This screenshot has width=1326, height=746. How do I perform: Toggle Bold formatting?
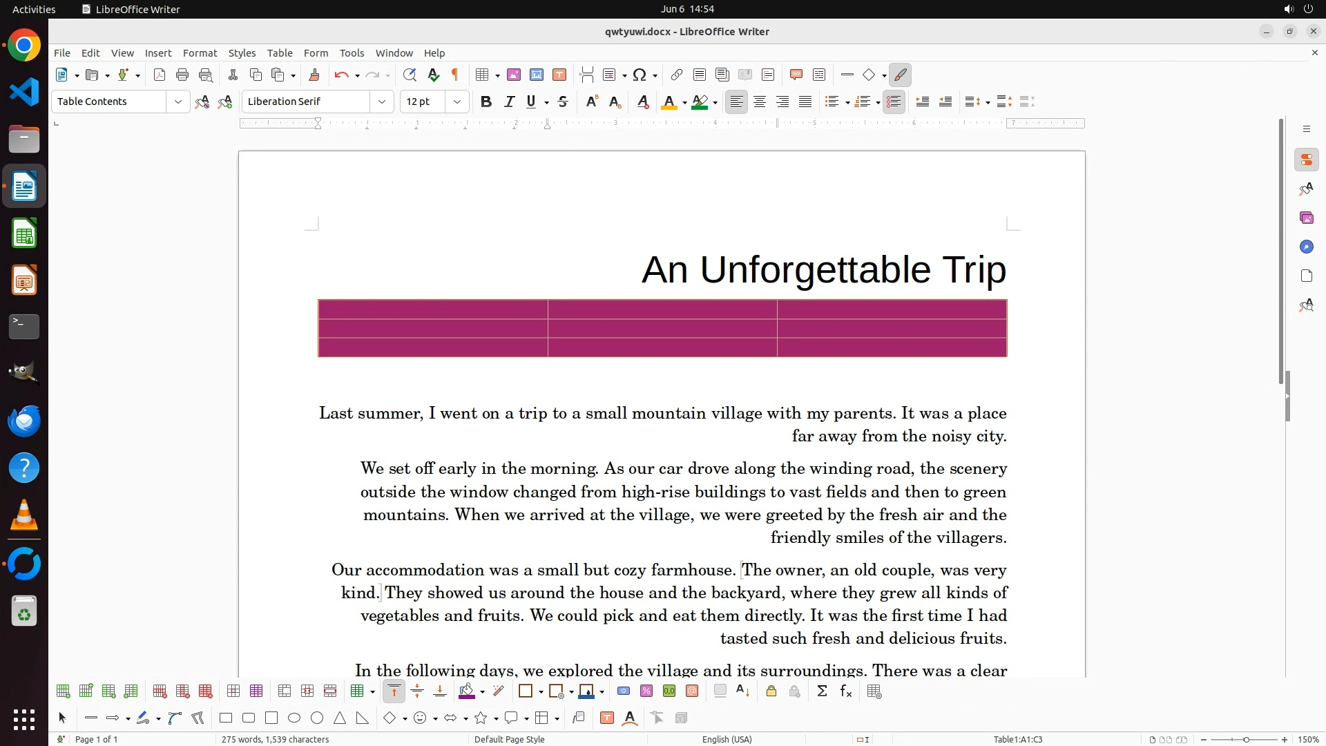486,102
